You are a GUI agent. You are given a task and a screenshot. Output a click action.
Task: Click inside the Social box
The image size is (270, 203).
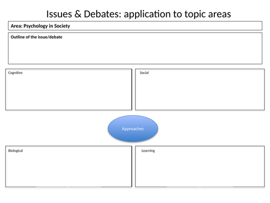pos(200,89)
